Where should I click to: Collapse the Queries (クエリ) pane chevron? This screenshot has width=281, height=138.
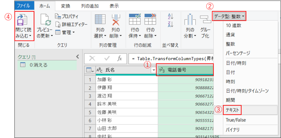click(77, 57)
